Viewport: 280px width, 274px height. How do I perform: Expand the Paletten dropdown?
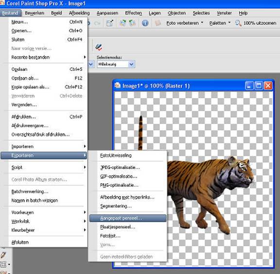tap(229, 23)
